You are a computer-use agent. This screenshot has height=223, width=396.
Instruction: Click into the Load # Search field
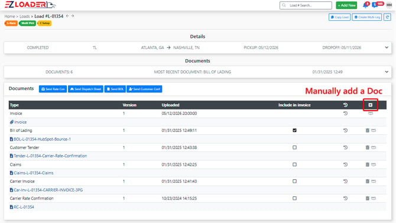tap(306, 5)
